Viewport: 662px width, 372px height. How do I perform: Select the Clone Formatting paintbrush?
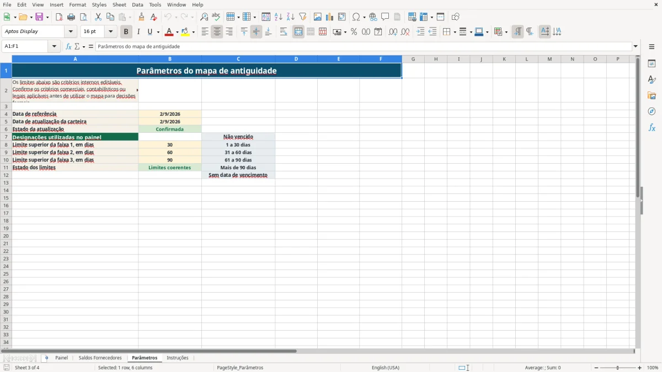pyautogui.click(x=141, y=17)
